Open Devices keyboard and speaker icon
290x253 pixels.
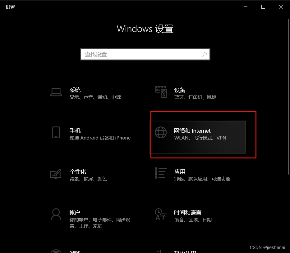(161, 92)
